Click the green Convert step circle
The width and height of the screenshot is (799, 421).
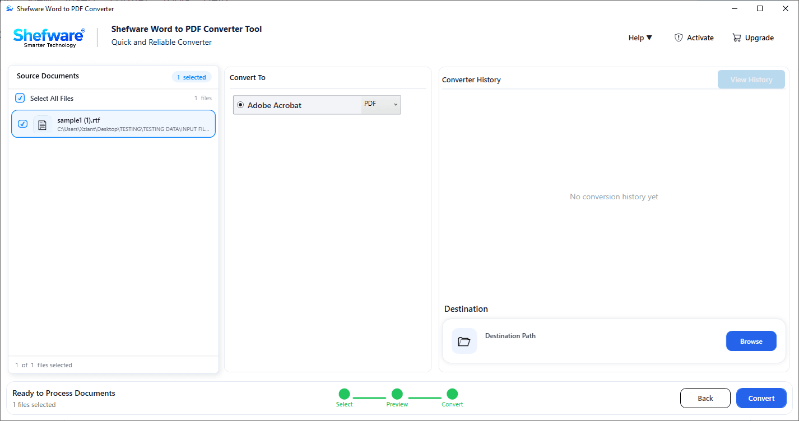[x=452, y=394]
